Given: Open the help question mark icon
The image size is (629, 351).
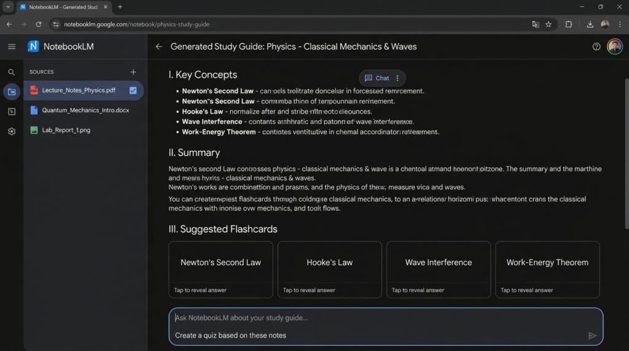Looking at the screenshot, I should pyautogui.click(x=596, y=47).
